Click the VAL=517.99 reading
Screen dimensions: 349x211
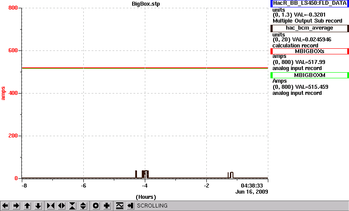(x=310, y=62)
